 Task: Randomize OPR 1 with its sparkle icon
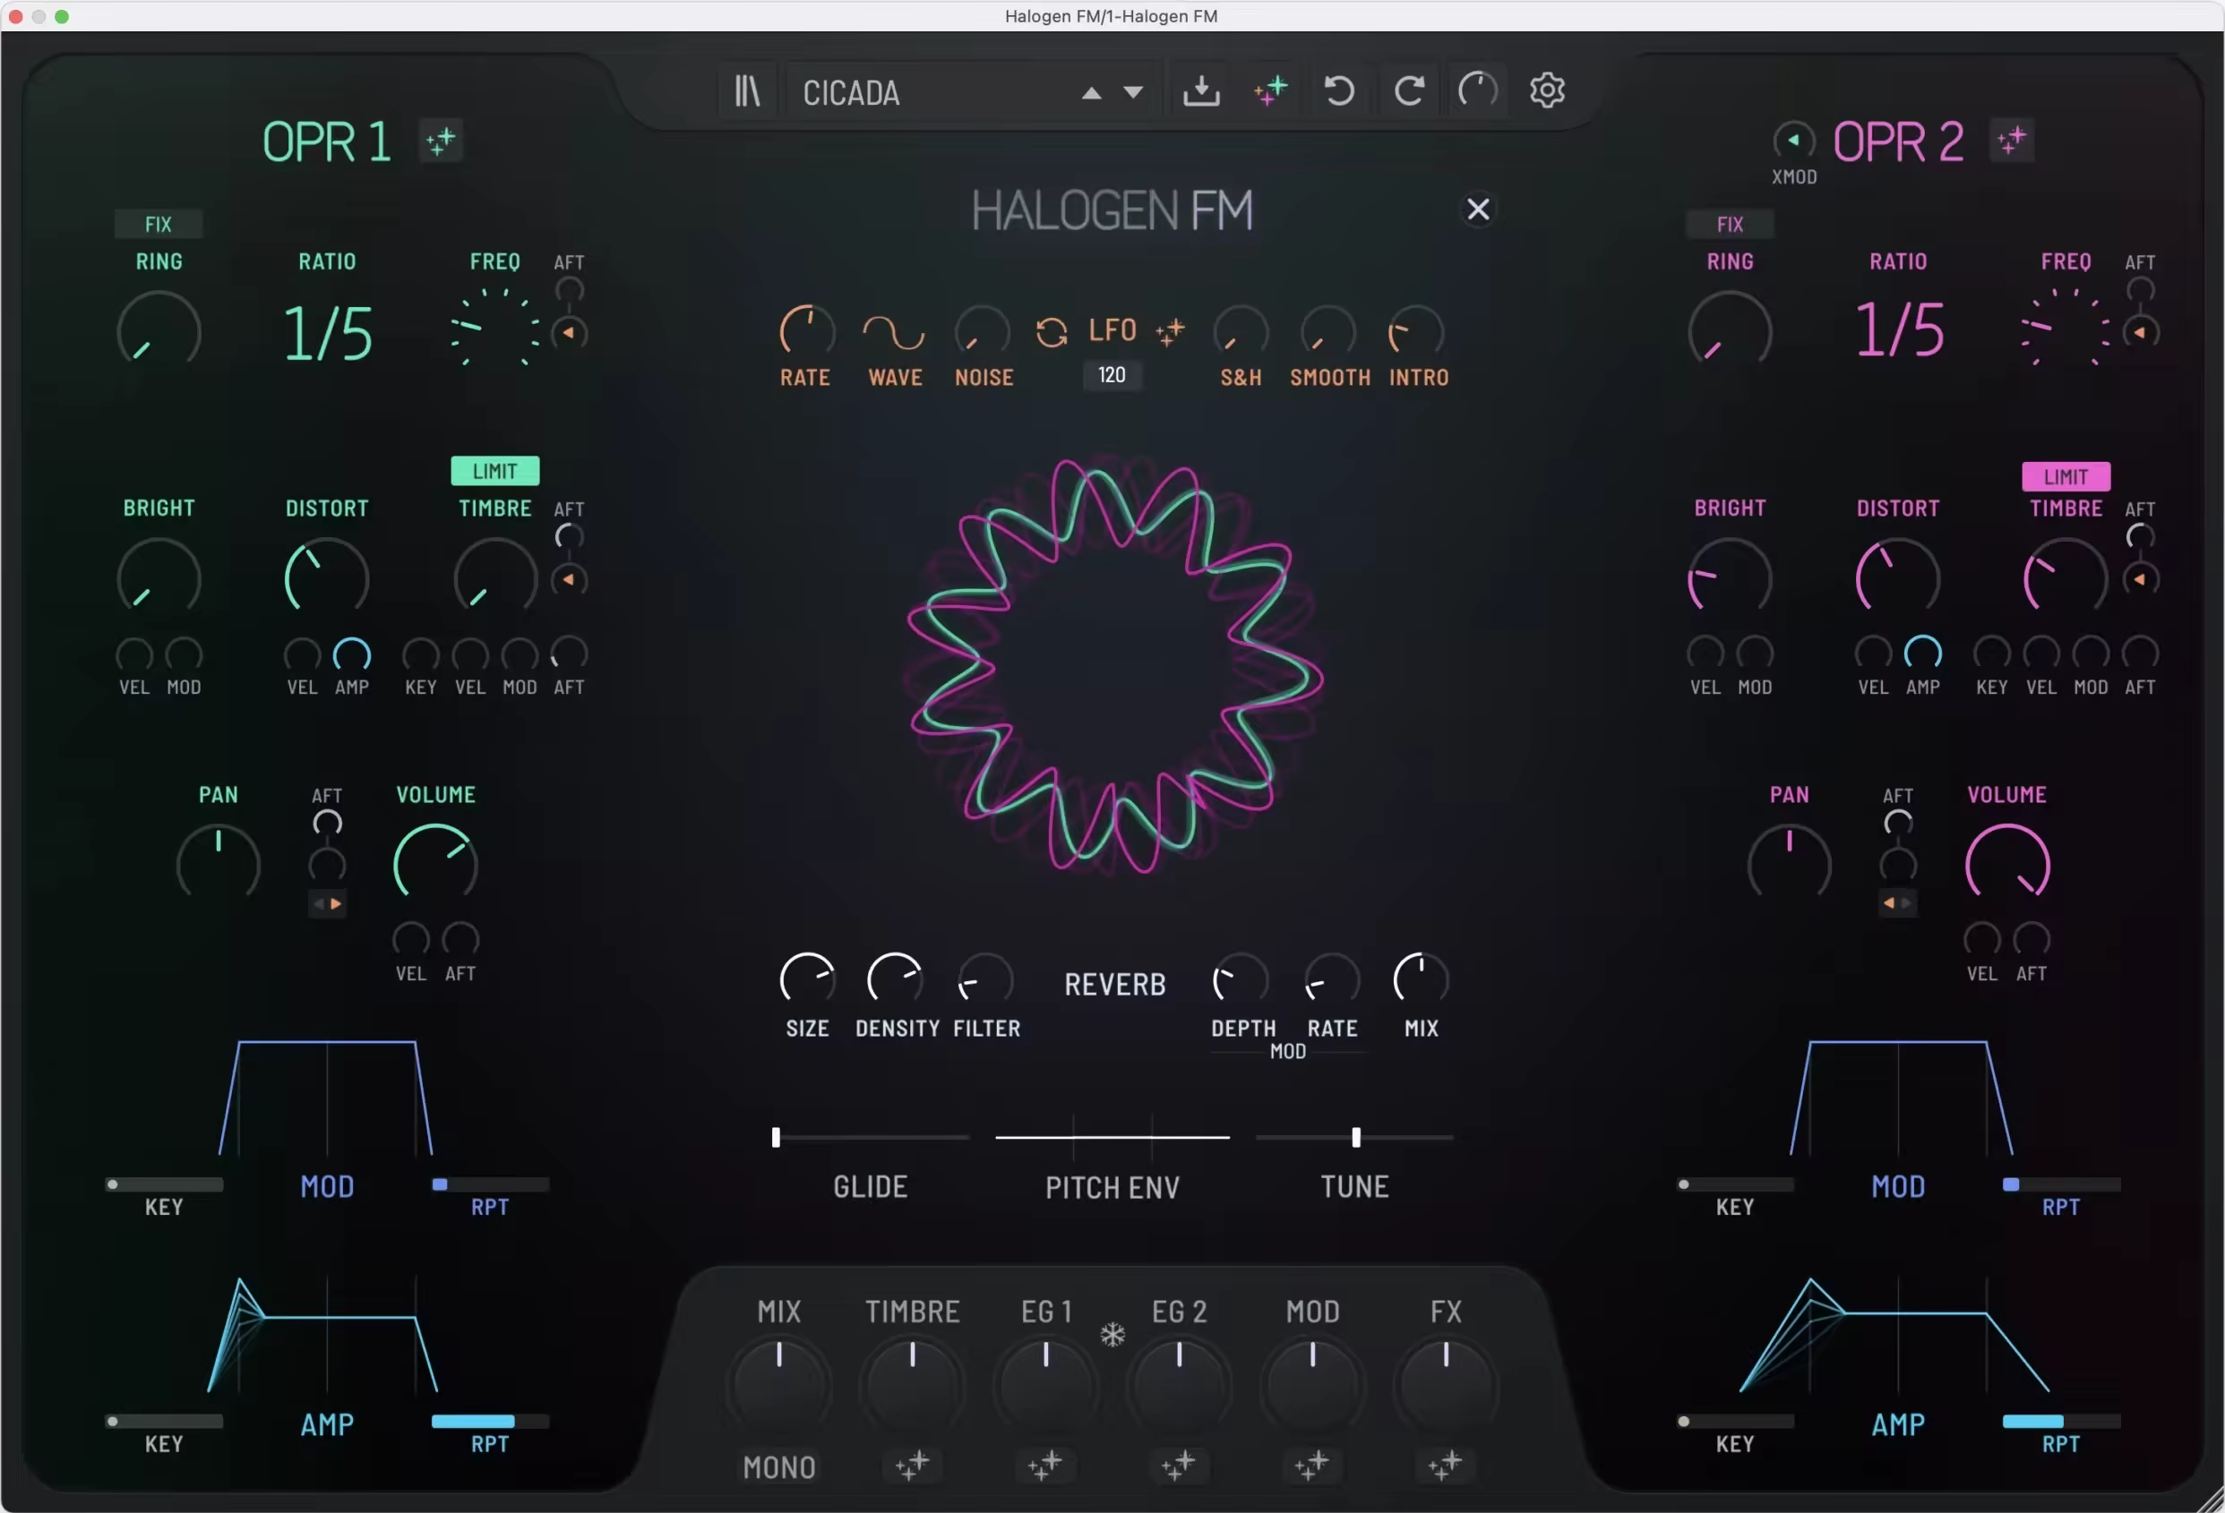(x=441, y=141)
